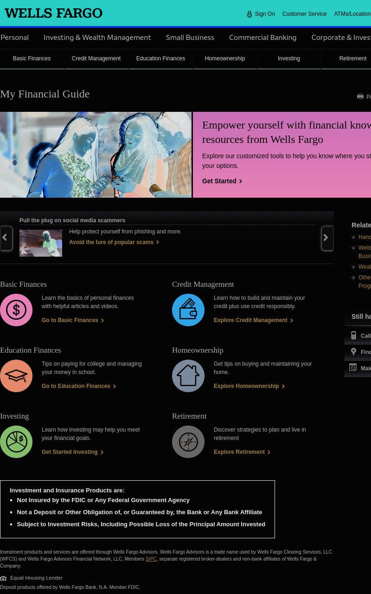Go to Customer Service
371x594 pixels.
click(x=304, y=14)
